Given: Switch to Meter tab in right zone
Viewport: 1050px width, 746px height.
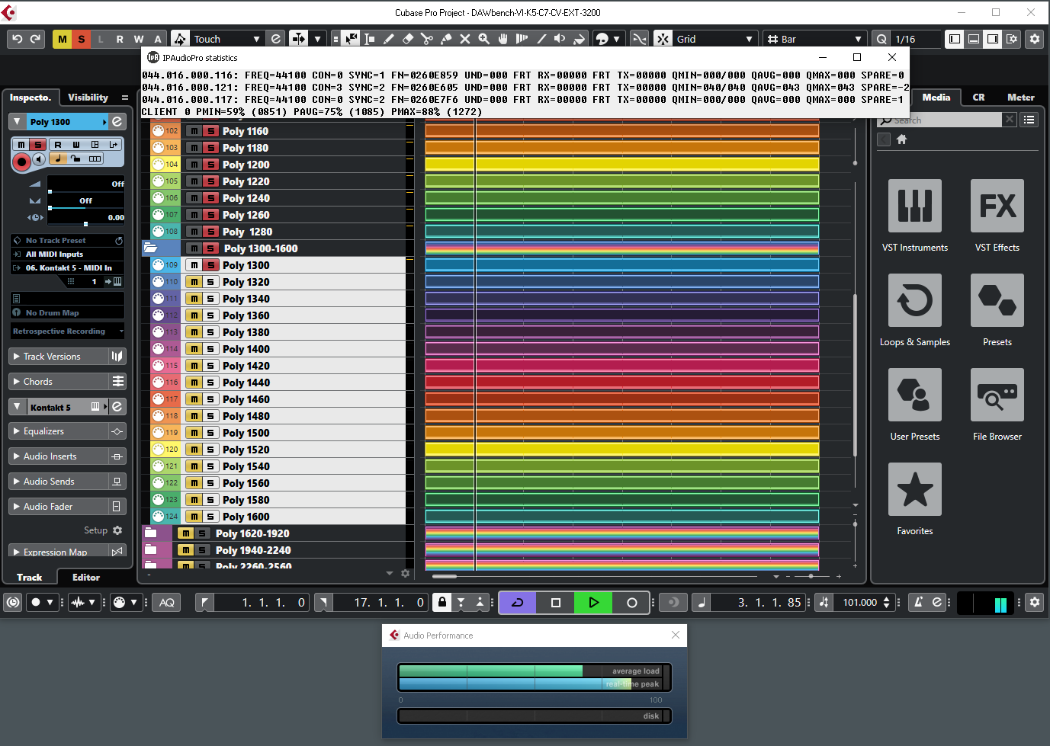Looking at the screenshot, I should 1021,98.
